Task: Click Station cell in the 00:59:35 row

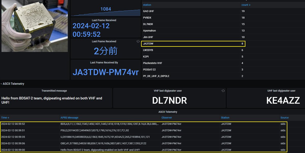Action: point(226,137)
